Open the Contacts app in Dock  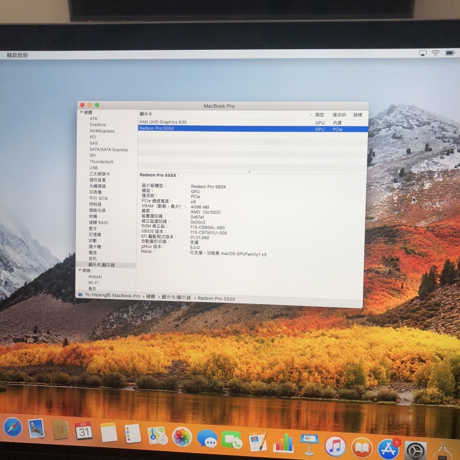tap(60, 430)
